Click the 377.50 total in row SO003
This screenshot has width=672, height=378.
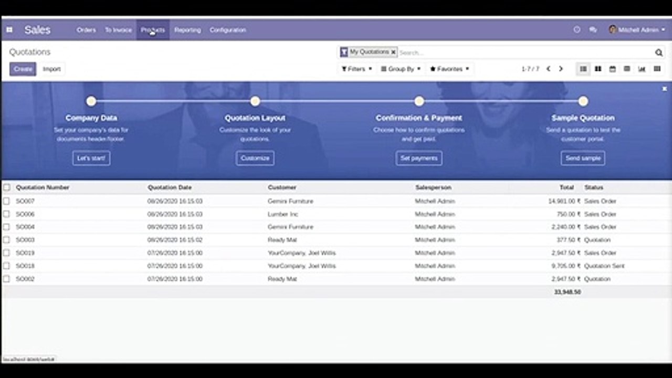click(x=569, y=240)
